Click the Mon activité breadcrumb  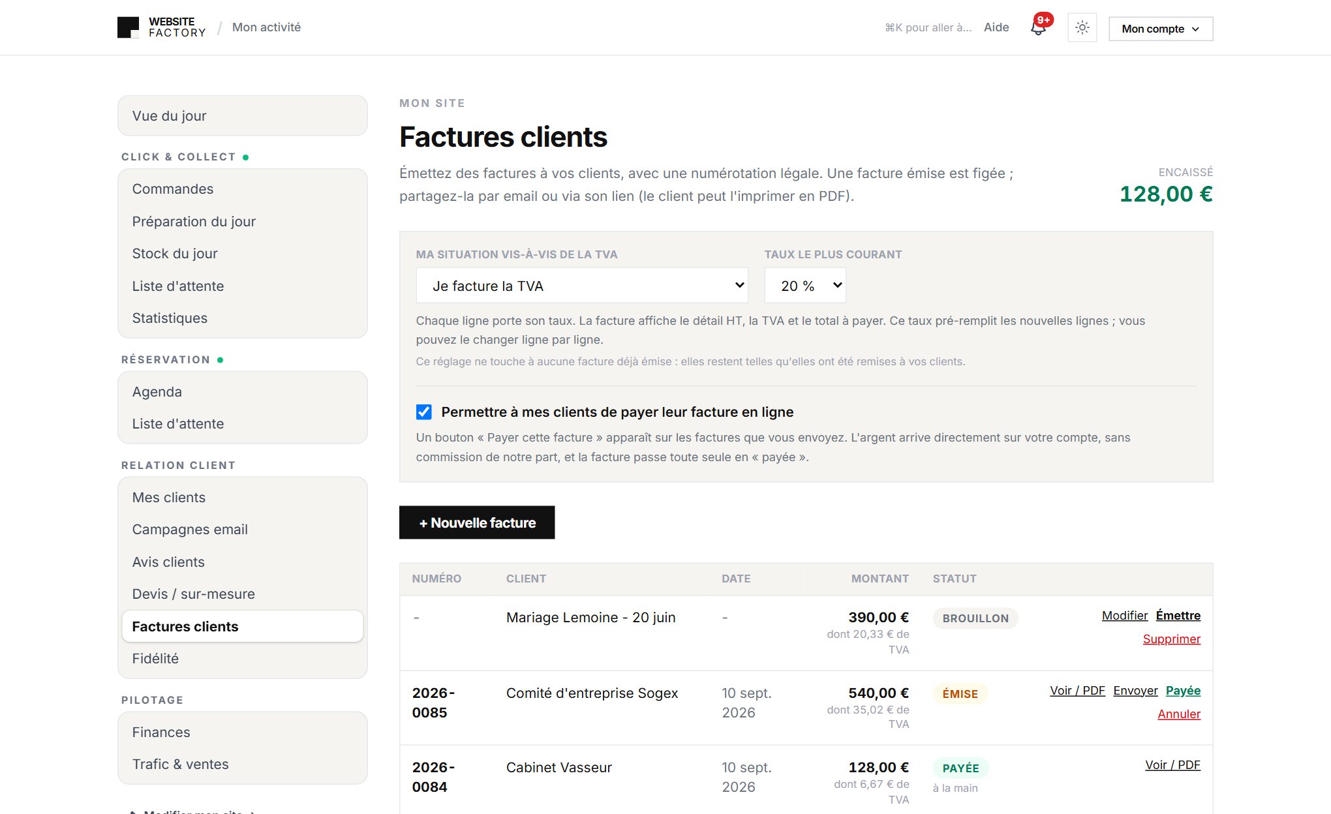[x=266, y=27]
